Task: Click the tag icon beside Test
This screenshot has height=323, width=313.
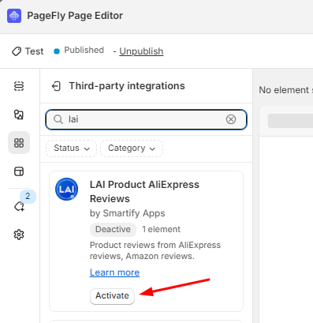Action: click(17, 51)
